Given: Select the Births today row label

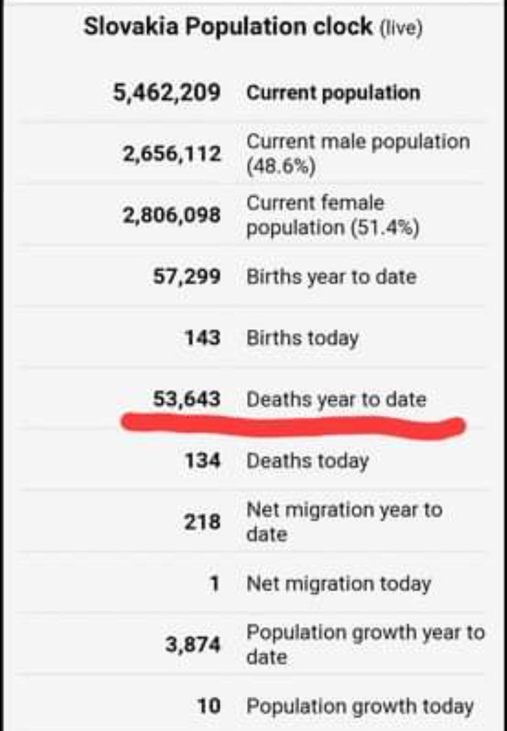Looking at the screenshot, I should point(303,338).
